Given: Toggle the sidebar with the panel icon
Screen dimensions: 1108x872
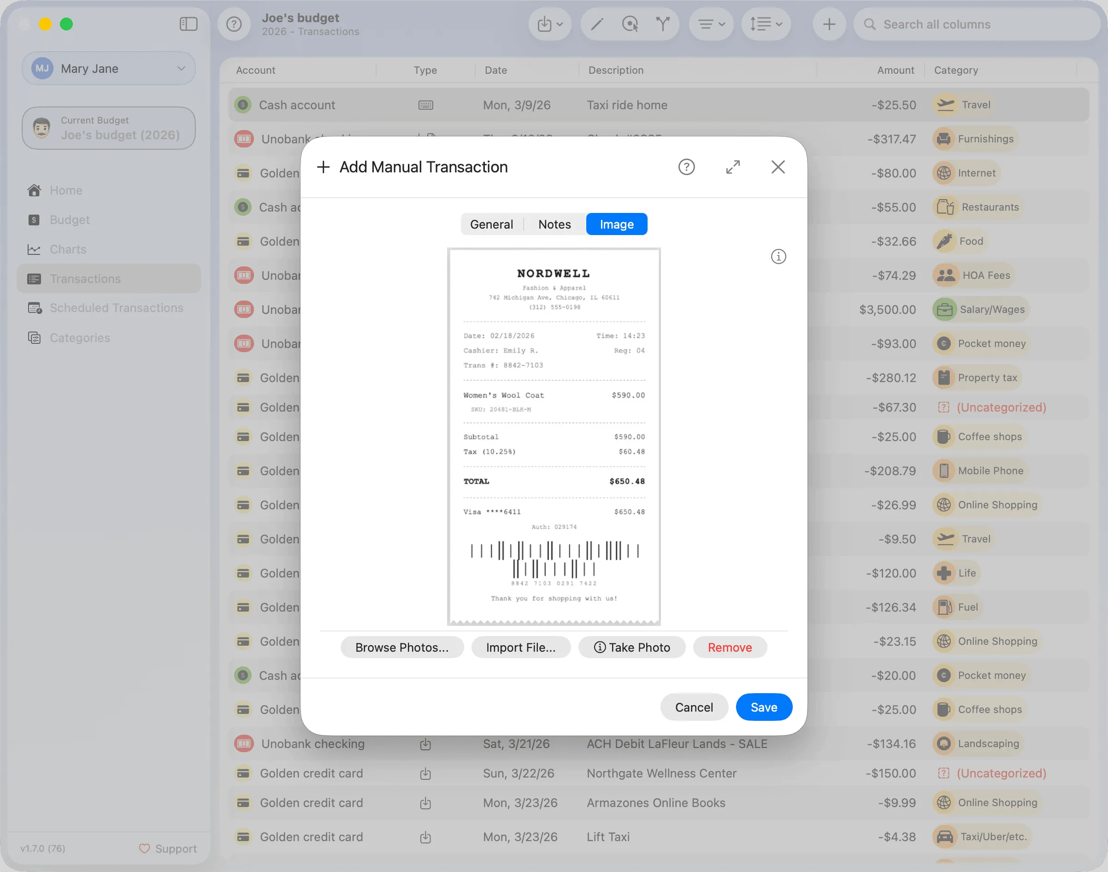Looking at the screenshot, I should pos(189,24).
